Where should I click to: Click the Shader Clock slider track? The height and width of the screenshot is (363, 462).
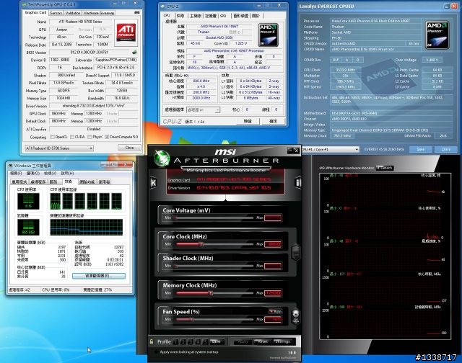214,266
